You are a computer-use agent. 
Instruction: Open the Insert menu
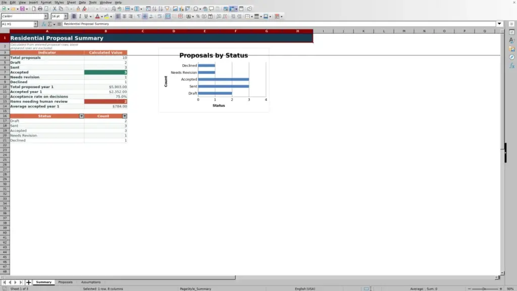coord(33,3)
